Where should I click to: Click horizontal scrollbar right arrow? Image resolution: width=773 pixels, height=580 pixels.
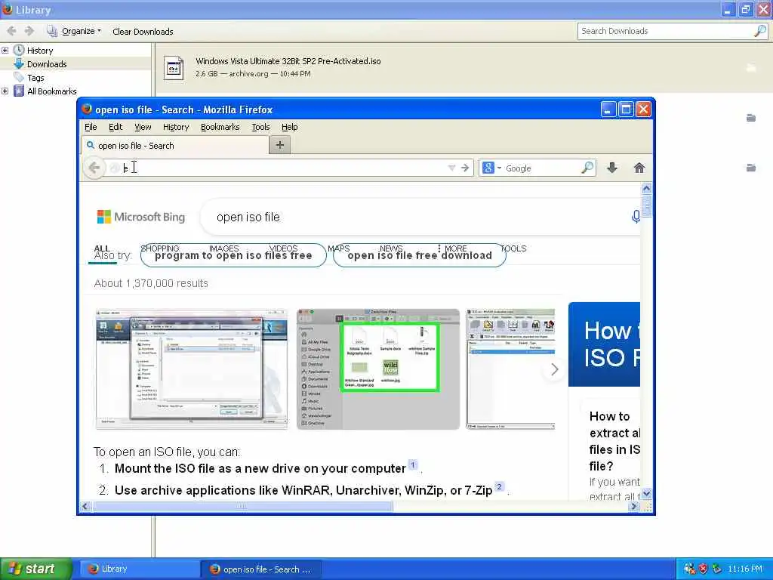tap(634, 506)
